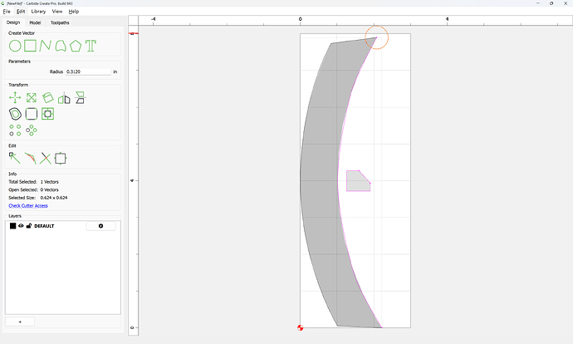Open the Linear Array tool

[x=15, y=130]
